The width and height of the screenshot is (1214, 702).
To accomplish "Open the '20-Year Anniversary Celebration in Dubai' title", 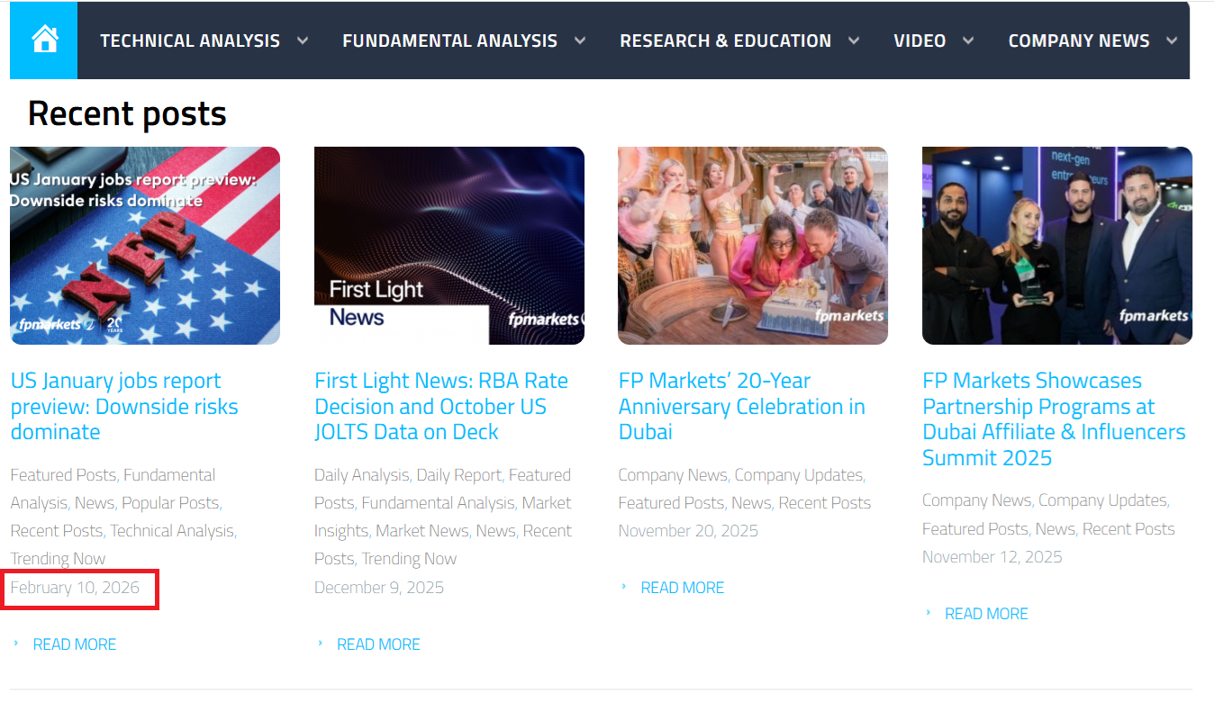I will pos(742,406).
